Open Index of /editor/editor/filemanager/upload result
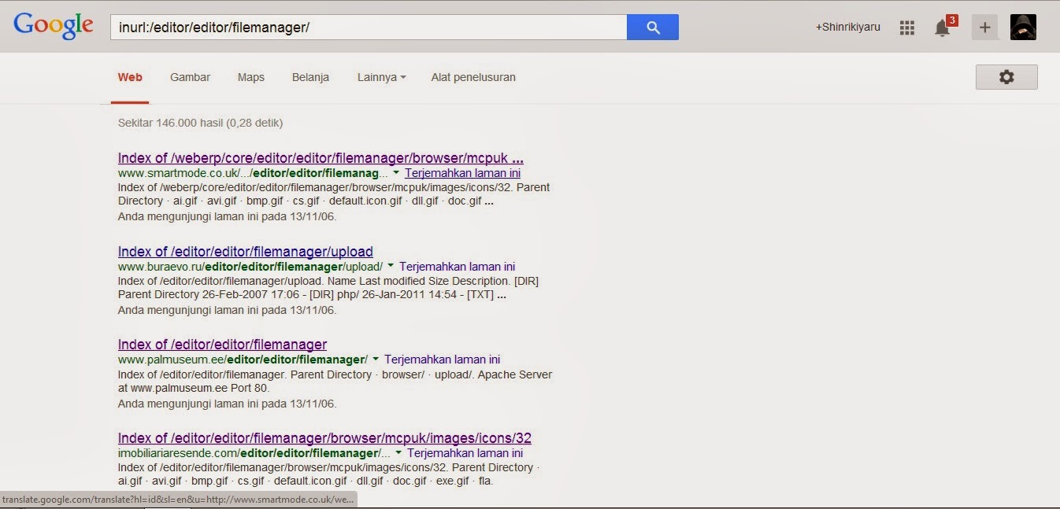1060x509 pixels. [x=246, y=252]
